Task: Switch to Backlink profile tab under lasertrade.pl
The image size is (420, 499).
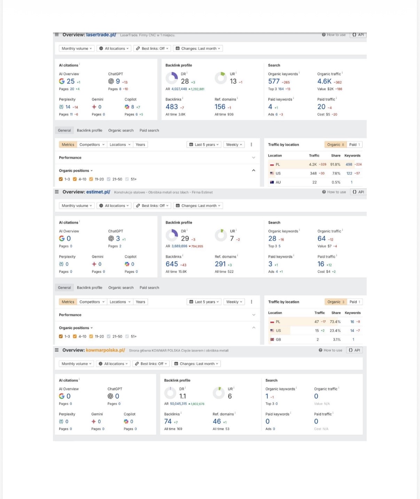Action: coord(90,130)
